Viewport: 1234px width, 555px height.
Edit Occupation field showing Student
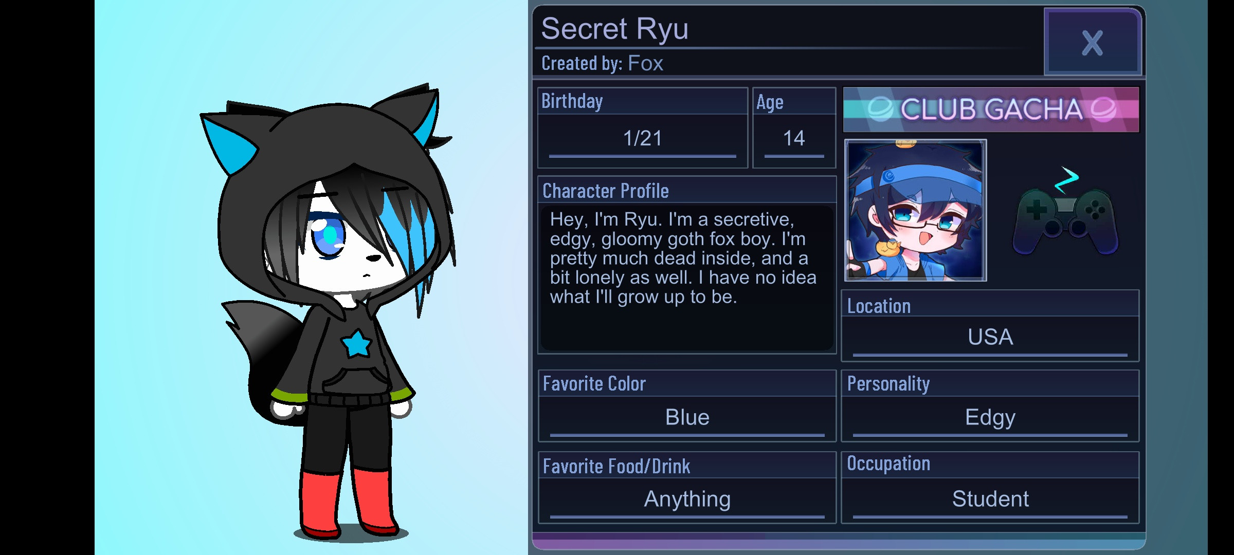point(990,499)
